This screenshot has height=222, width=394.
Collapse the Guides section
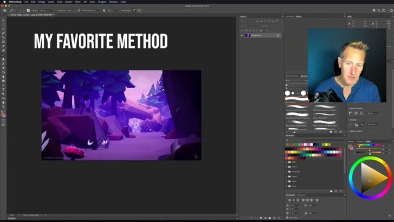[x=349, y=120]
